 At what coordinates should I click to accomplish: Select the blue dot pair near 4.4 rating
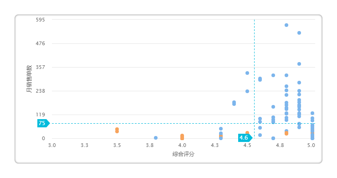tap(234, 103)
